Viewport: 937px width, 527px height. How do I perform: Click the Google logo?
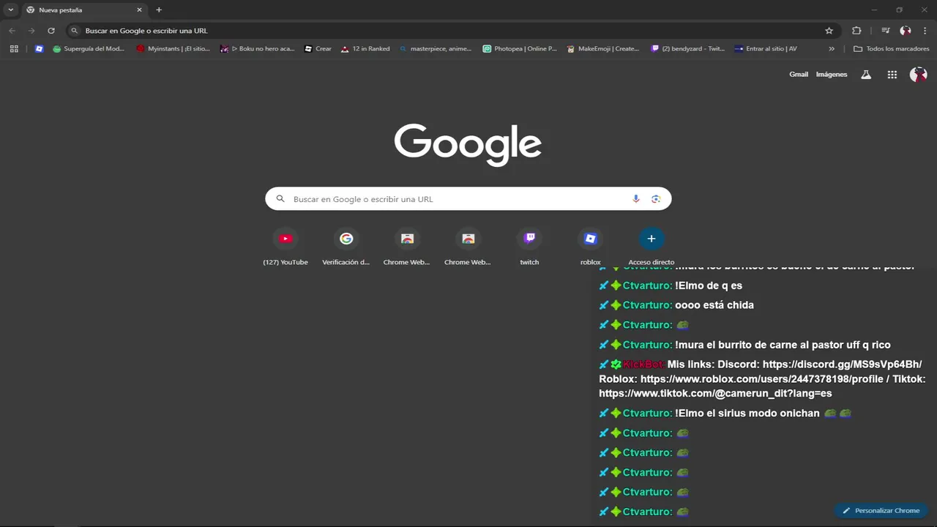(468, 144)
